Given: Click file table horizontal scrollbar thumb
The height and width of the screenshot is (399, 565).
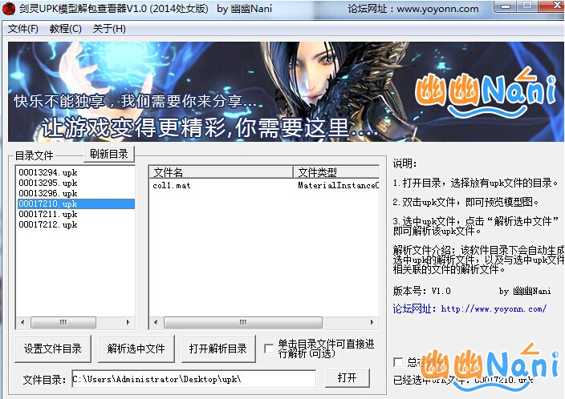Looking at the screenshot, I should coord(243,322).
